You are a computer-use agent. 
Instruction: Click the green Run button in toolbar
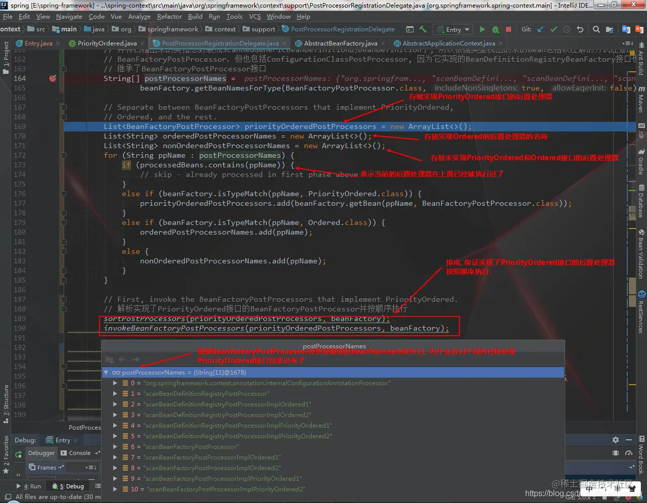tap(482, 29)
